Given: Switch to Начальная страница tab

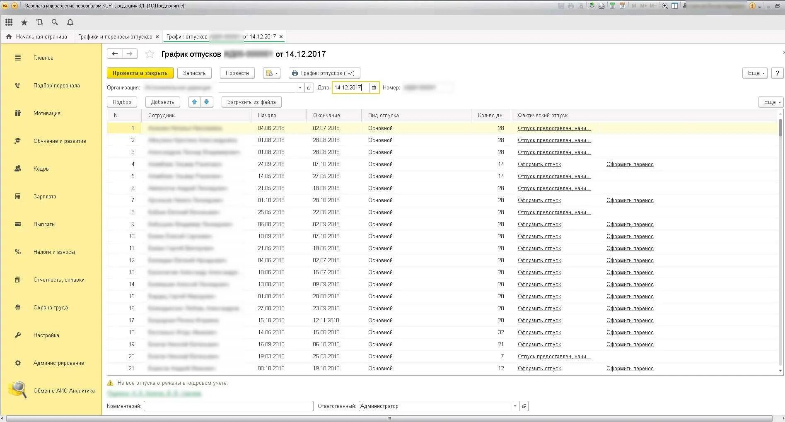Looking at the screenshot, I should (x=37, y=36).
